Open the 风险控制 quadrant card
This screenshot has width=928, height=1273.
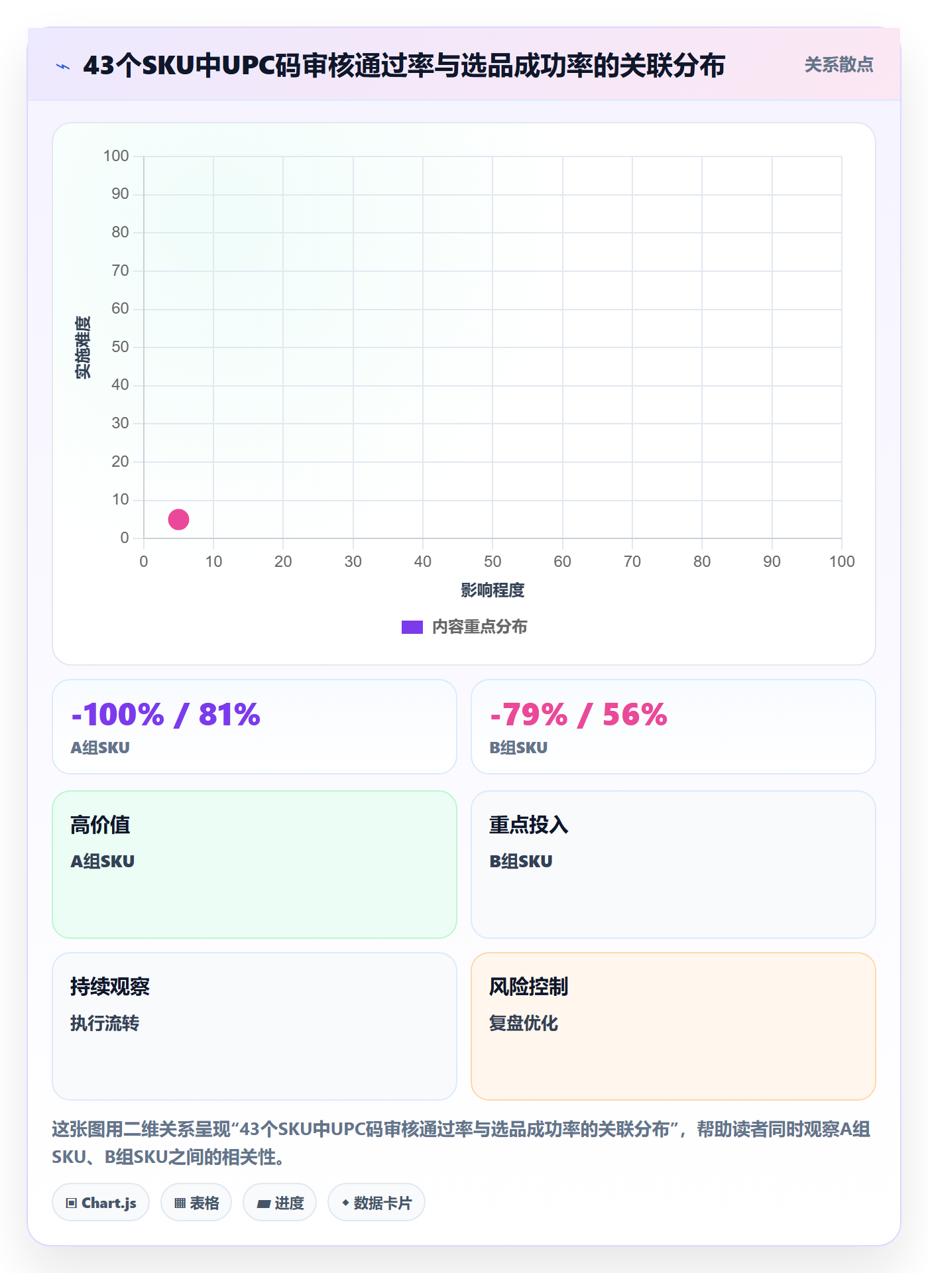pyautogui.click(x=673, y=1026)
